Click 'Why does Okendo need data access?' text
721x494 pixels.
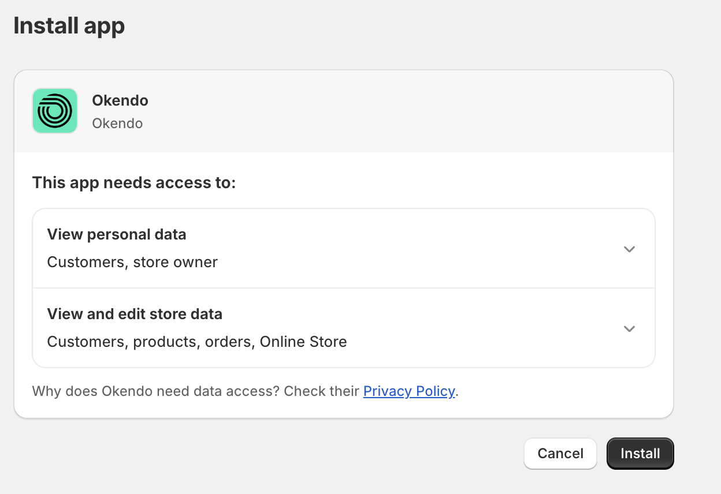(156, 391)
